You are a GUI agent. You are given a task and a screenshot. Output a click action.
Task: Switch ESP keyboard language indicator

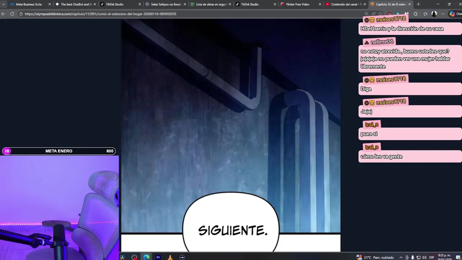[x=432, y=257]
